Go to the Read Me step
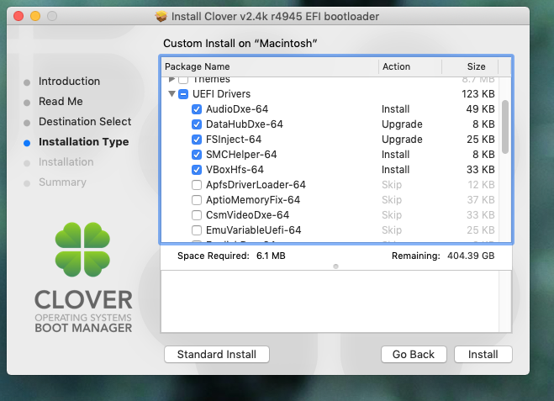The width and height of the screenshot is (554, 401). (x=61, y=102)
